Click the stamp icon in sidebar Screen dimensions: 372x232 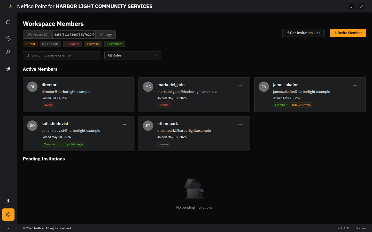[x=8, y=201]
